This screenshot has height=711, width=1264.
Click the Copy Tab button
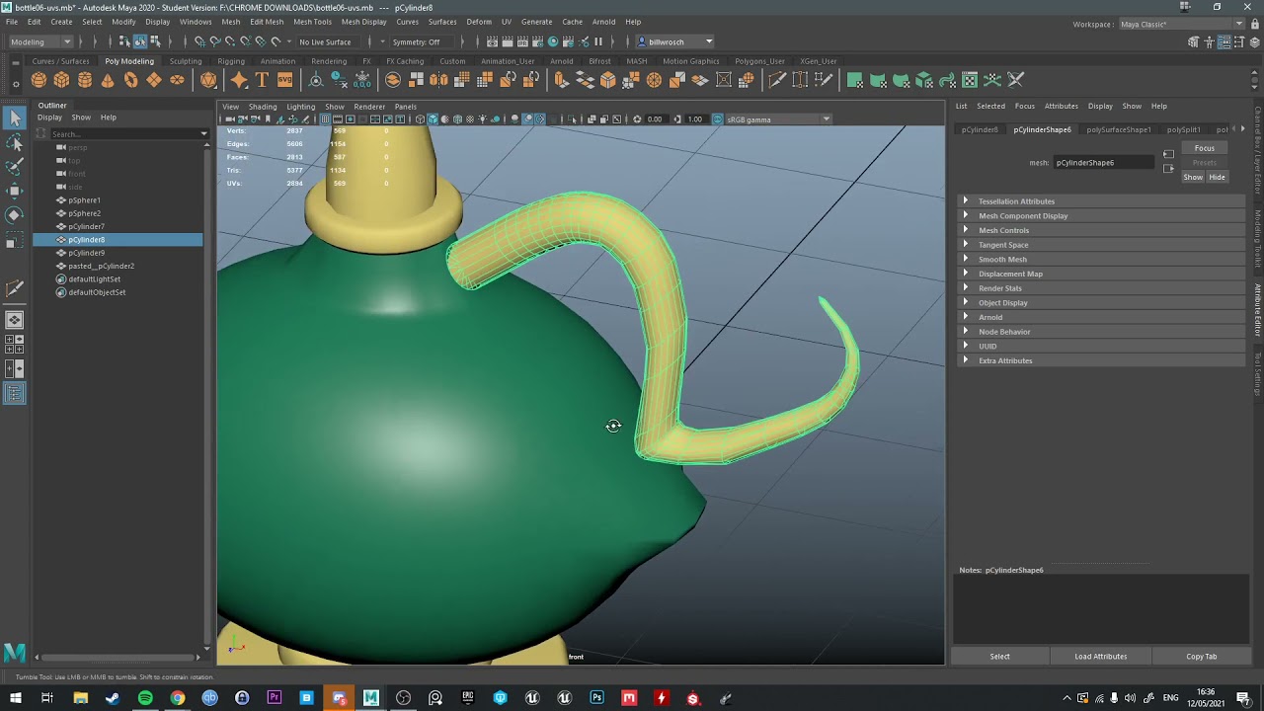(1201, 657)
